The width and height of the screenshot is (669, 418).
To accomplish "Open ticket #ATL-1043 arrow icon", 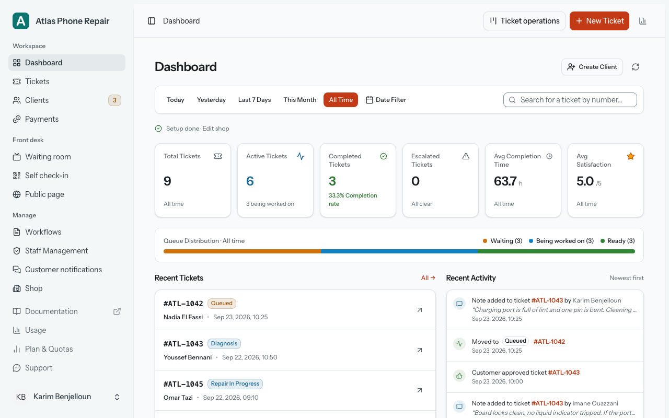I will click(x=420, y=350).
